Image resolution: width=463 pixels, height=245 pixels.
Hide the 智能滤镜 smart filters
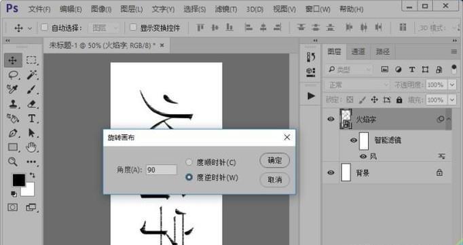point(354,140)
